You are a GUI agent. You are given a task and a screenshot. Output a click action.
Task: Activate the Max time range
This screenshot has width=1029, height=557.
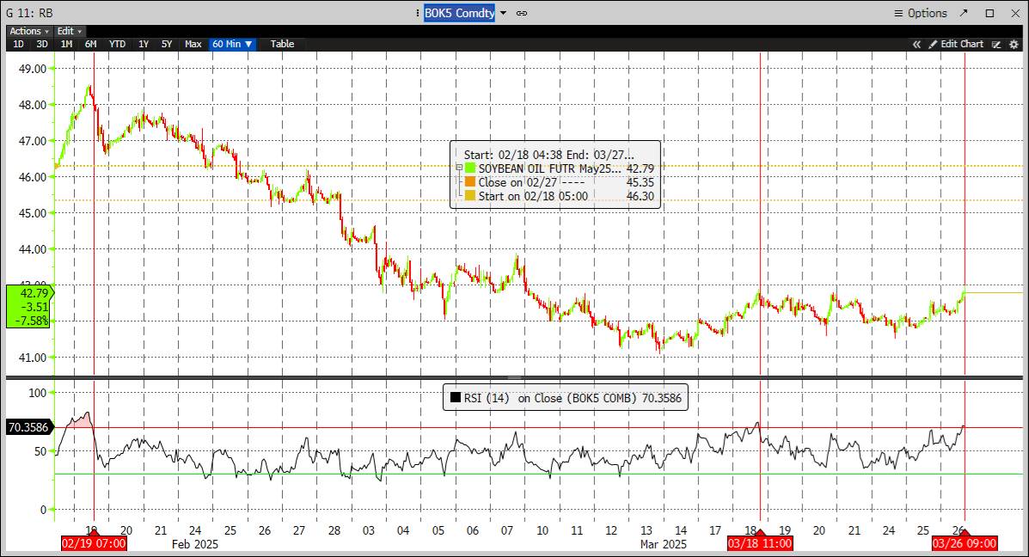pos(192,44)
